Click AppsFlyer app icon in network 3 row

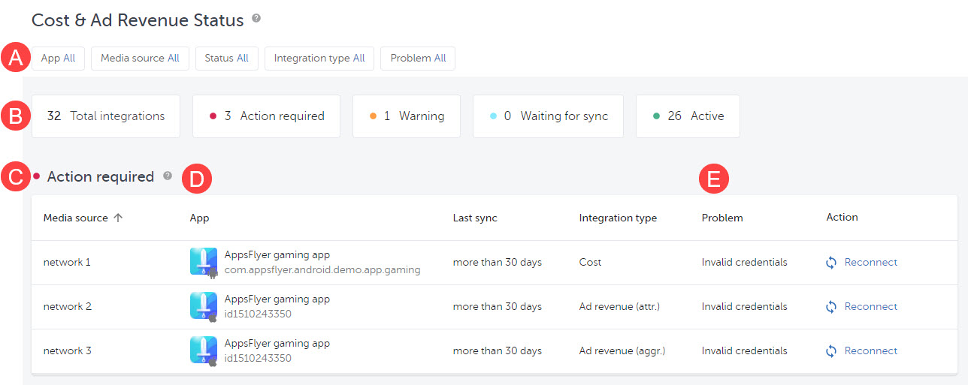[203, 350]
